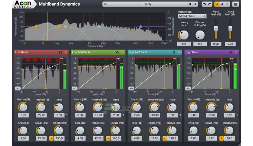The image size is (253, 146).
Task: Toggle auto release for High Band
Action: [222, 138]
